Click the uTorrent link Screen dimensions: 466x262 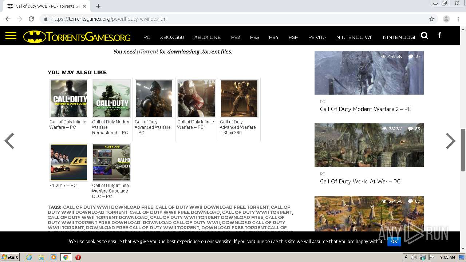pyautogui.click(x=147, y=52)
